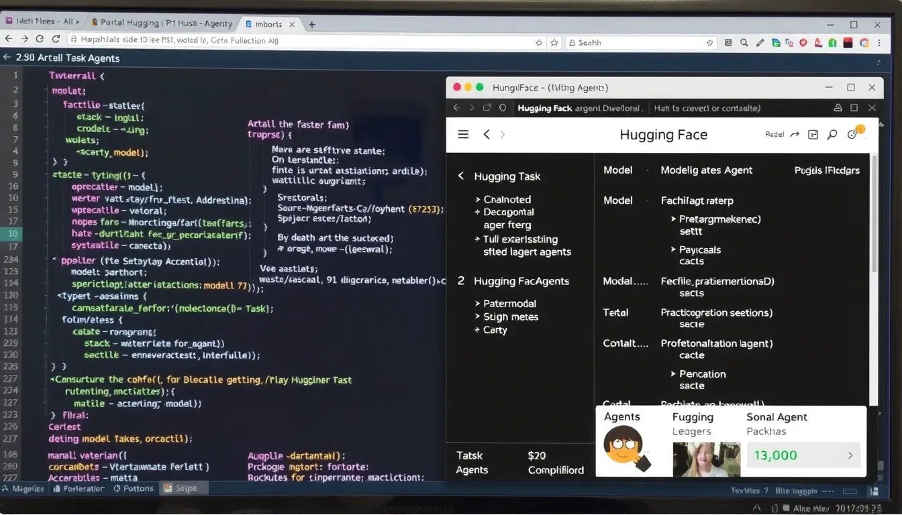Go forward using the browser forward arrow
902x515 pixels.
(26, 40)
